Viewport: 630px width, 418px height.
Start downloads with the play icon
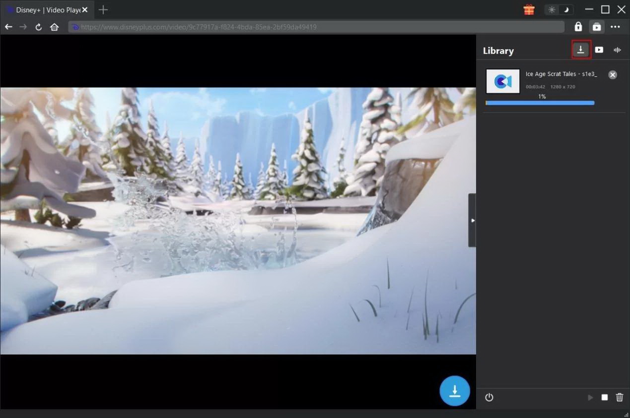[x=590, y=397]
